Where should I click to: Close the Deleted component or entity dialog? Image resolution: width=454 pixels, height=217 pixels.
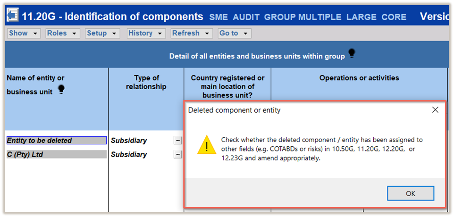(x=435, y=110)
